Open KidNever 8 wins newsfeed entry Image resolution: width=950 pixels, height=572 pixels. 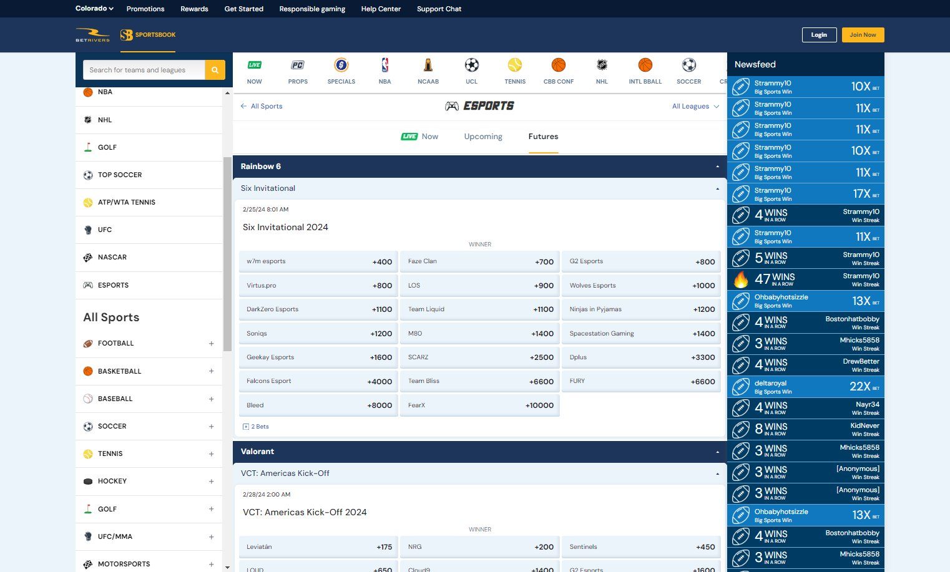(806, 429)
